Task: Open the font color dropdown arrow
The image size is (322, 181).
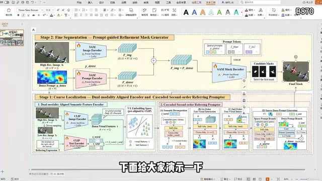Action: (x=54, y=16)
